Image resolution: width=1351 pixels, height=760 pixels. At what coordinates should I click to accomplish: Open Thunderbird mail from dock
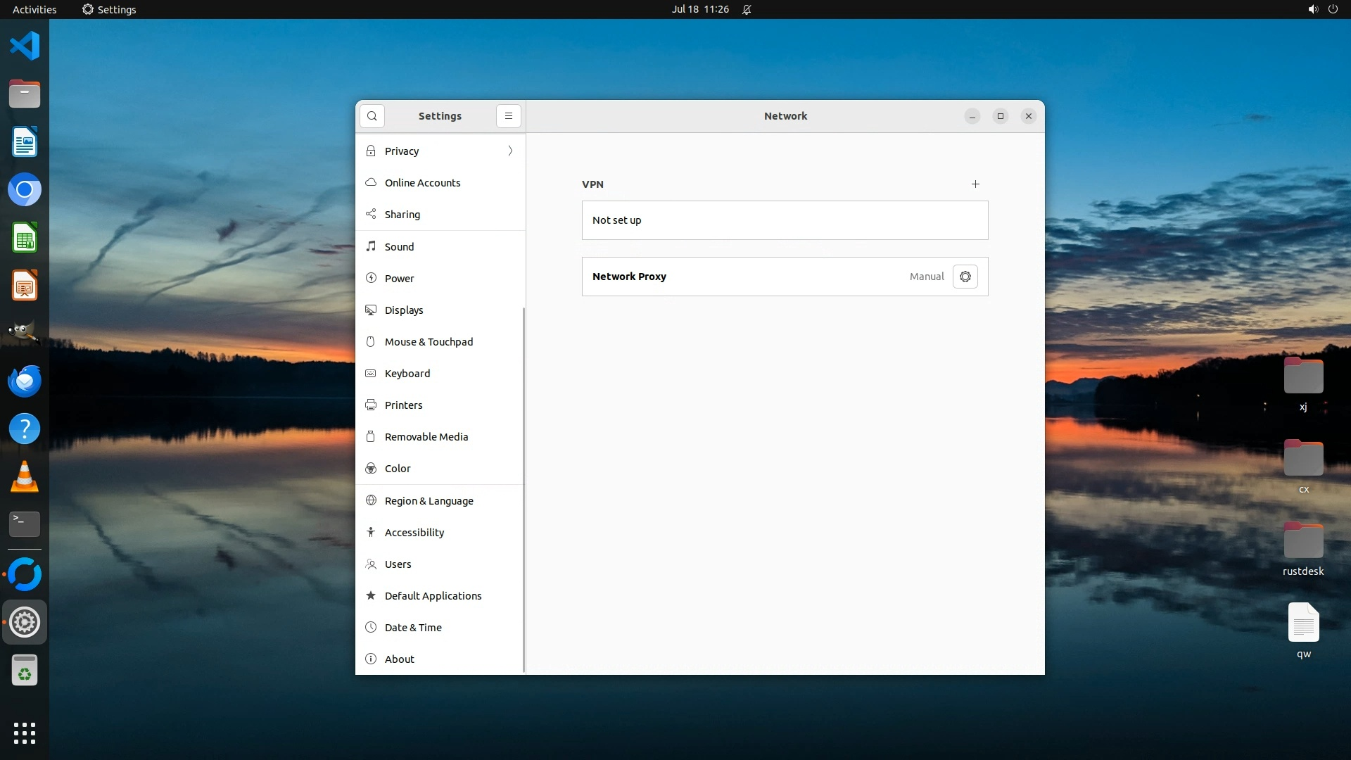pyautogui.click(x=25, y=381)
